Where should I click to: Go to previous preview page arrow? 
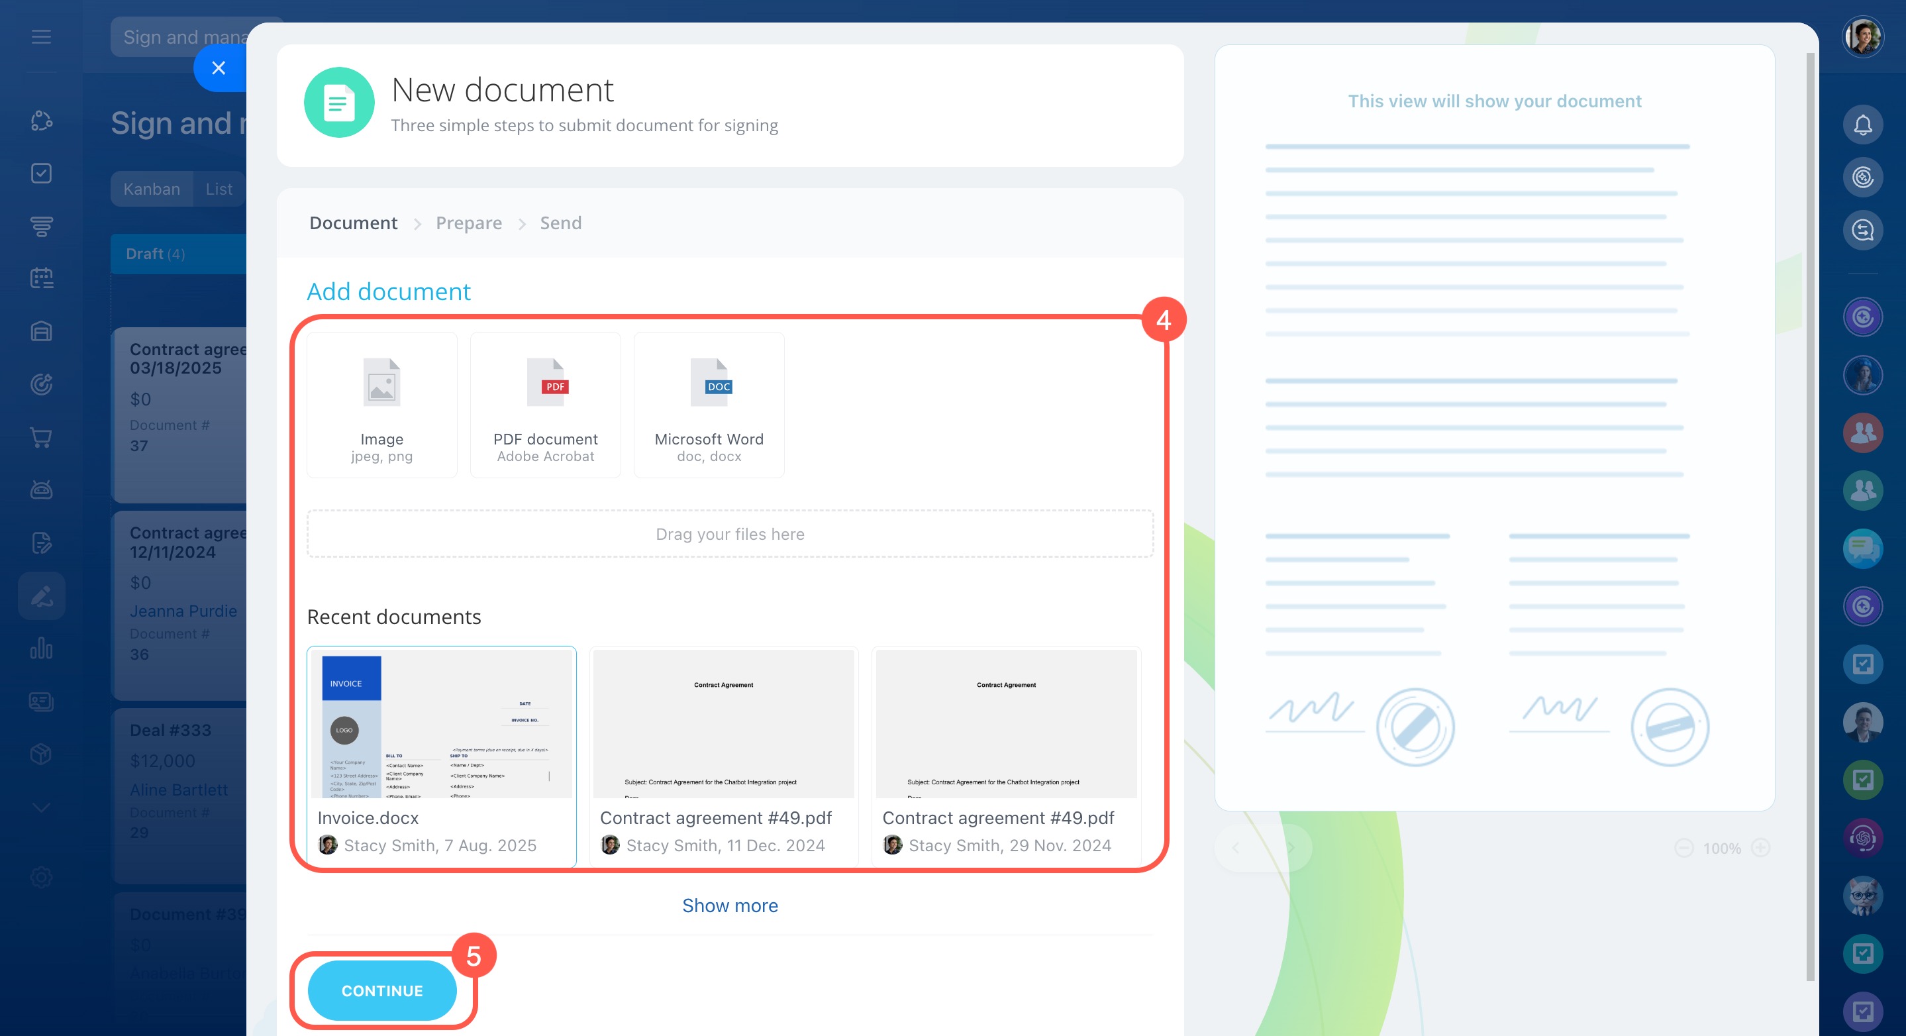(x=1236, y=847)
